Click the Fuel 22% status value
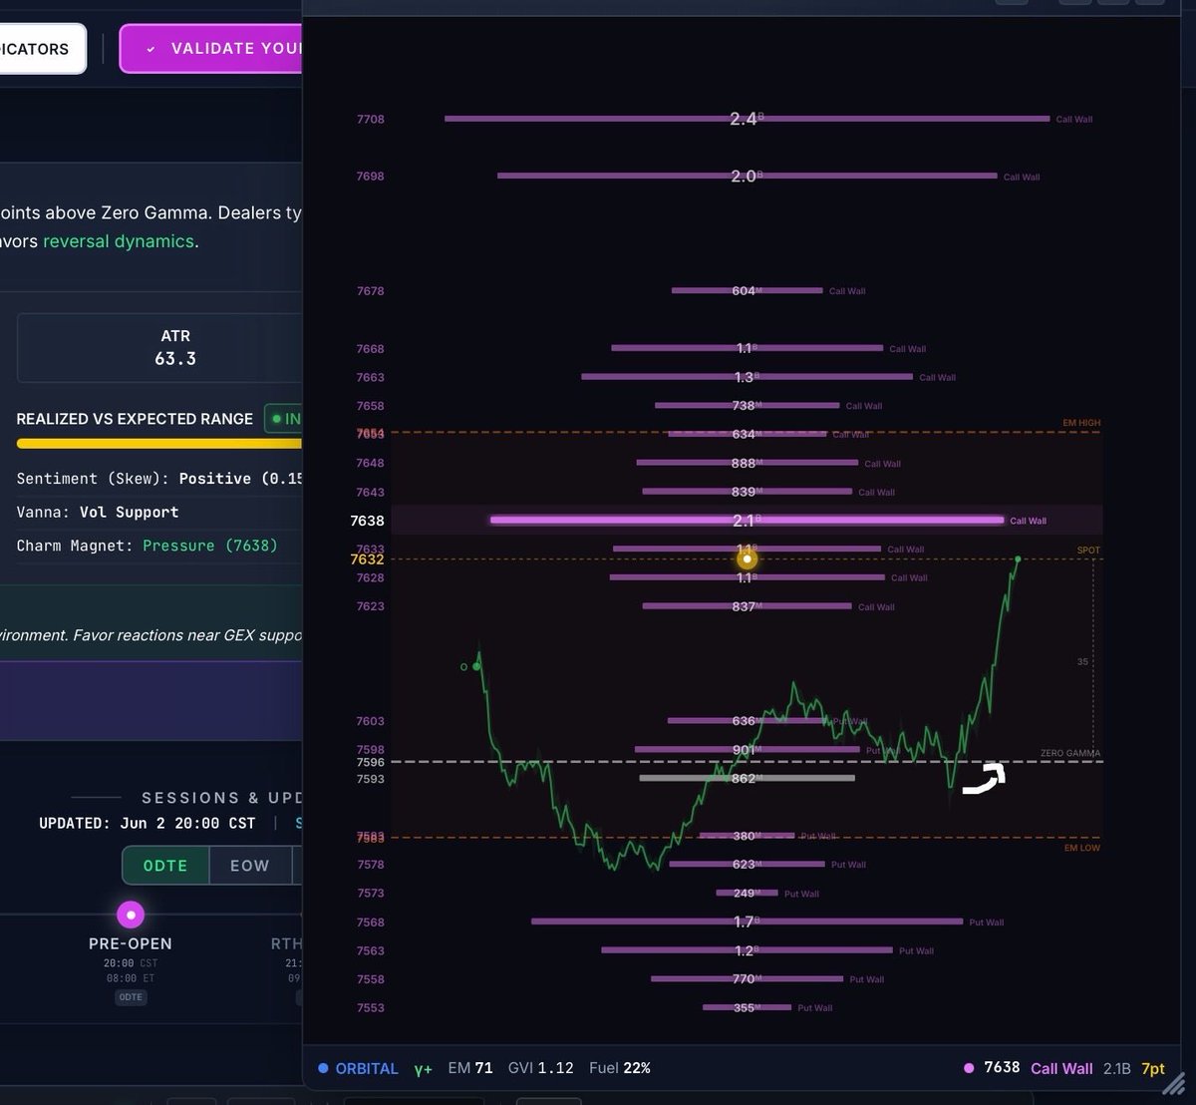Viewport: 1196px width, 1105px height. pos(620,1068)
